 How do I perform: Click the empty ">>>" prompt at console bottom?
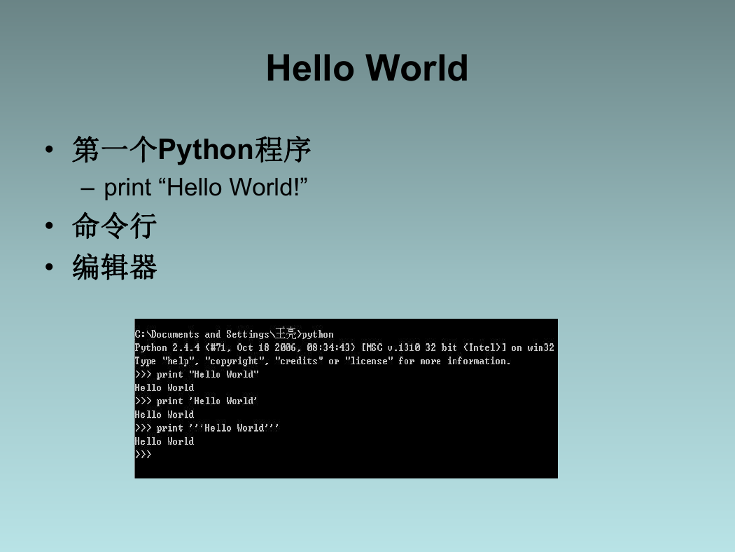(143, 455)
